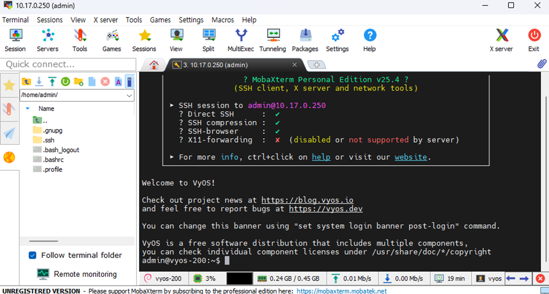The height and width of the screenshot is (294, 549).
Task: Open the Tunneling toolbar icon
Action: [273, 40]
